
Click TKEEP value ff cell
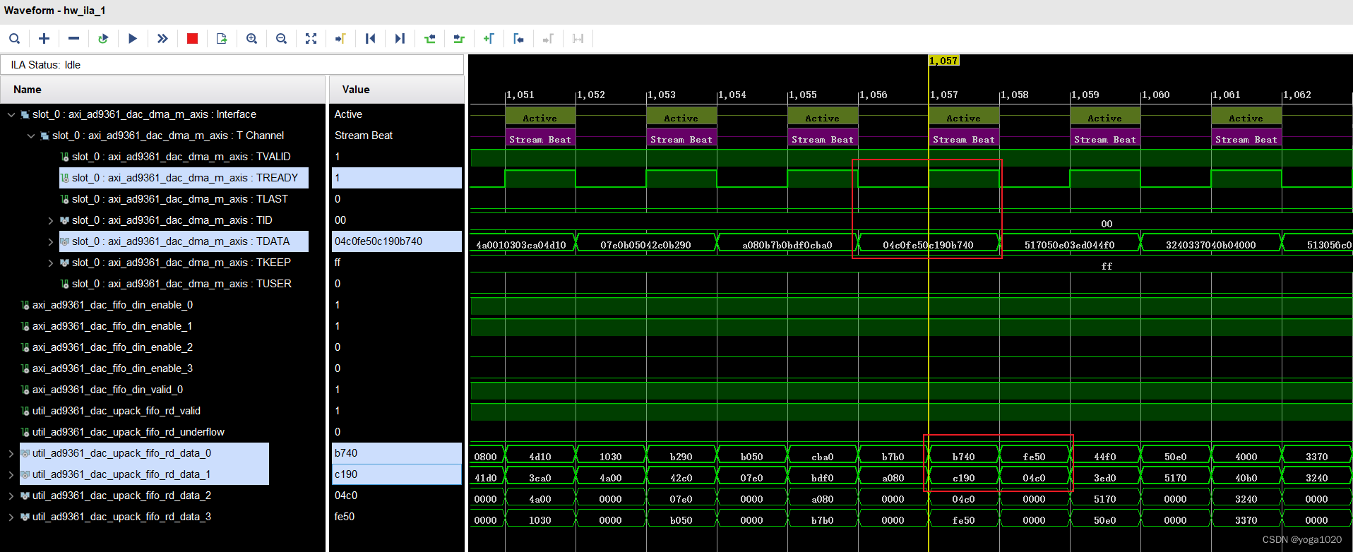pyautogui.click(x=396, y=263)
